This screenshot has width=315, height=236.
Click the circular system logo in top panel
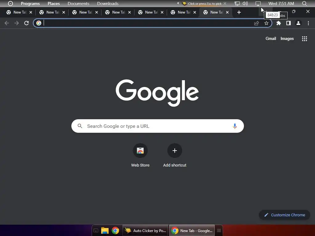coord(10,3)
